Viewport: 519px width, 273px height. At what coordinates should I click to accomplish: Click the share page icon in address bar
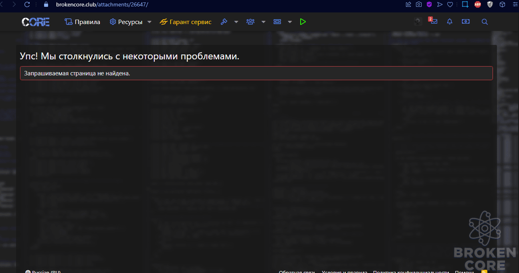point(408,4)
